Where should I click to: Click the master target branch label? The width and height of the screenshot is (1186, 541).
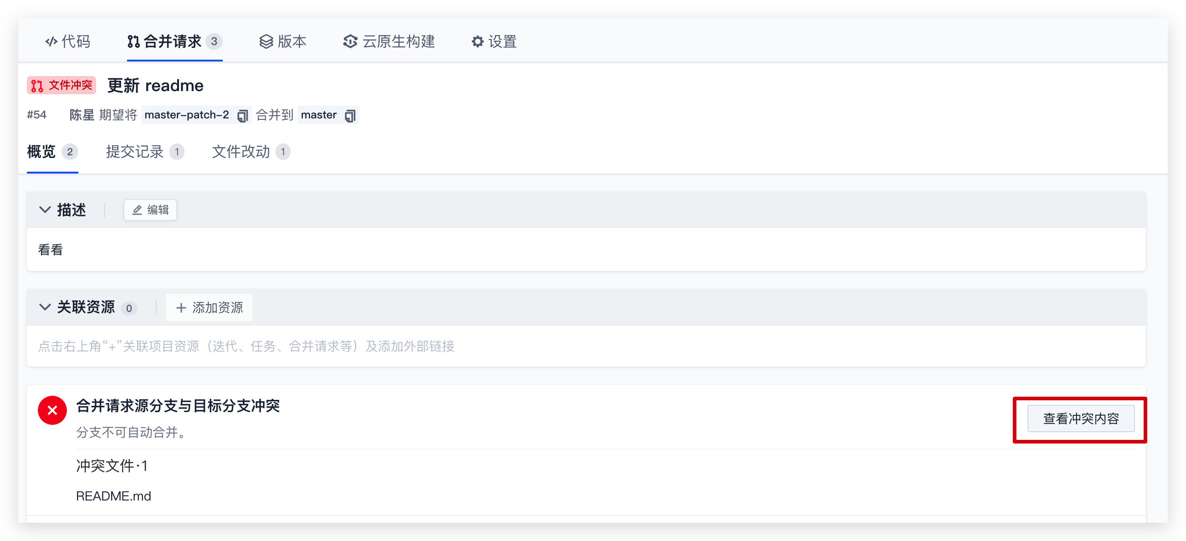[319, 115]
